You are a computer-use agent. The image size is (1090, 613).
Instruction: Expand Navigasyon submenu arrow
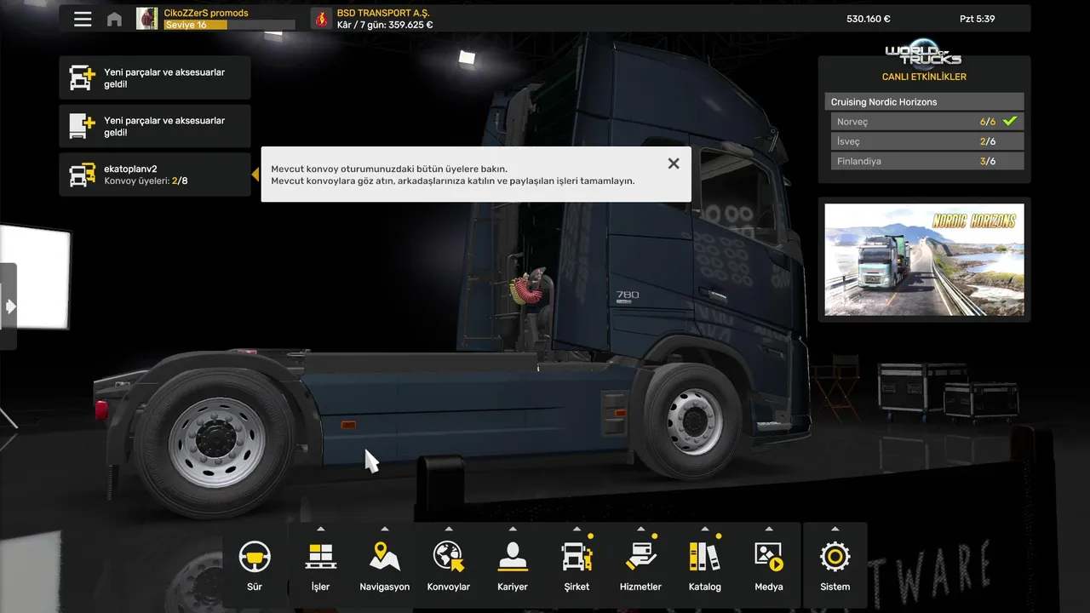[385, 529]
